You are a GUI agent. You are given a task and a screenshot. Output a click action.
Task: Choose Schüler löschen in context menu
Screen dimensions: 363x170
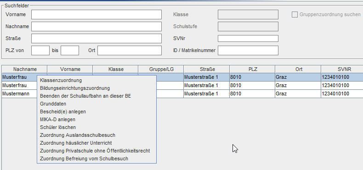tap(96, 127)
